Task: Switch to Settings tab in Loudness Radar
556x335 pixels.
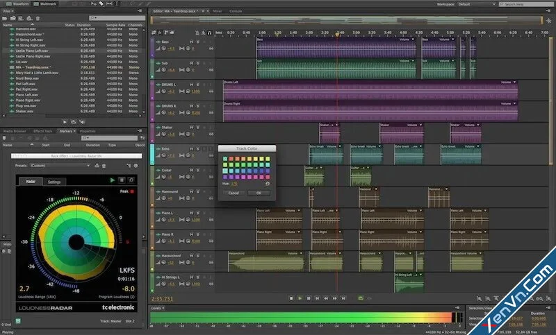Action: [x=54, y=182]
